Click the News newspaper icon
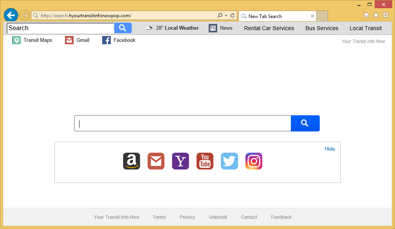The image size is (395, 229). [213, 28]
